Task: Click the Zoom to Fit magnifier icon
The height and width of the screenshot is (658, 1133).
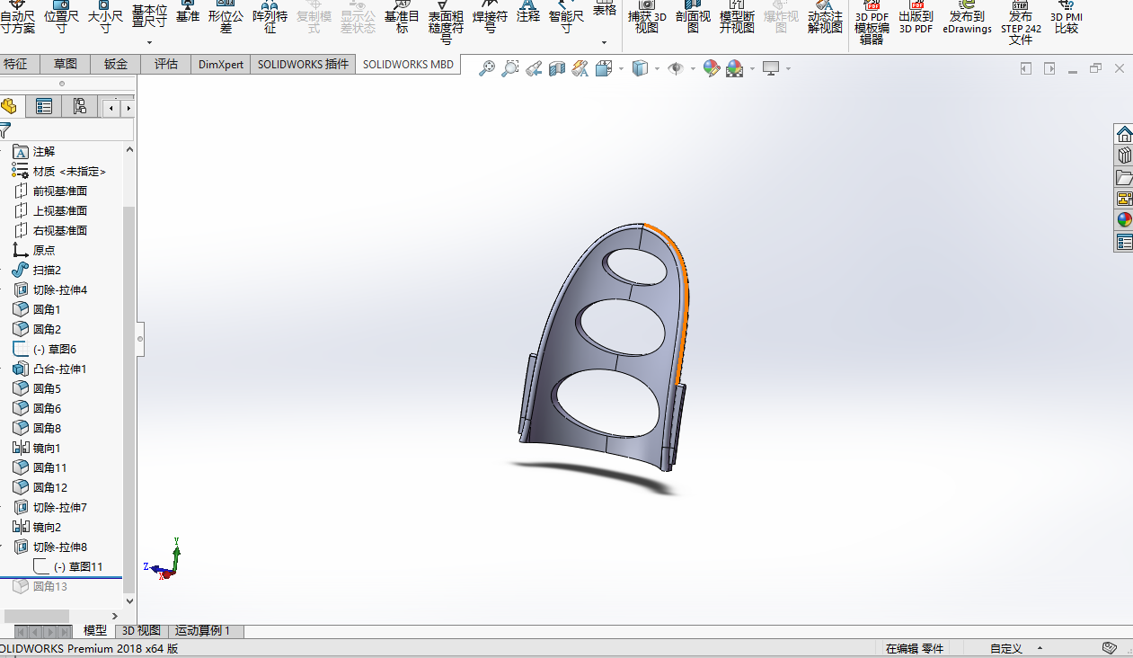Action: [487, 68]
